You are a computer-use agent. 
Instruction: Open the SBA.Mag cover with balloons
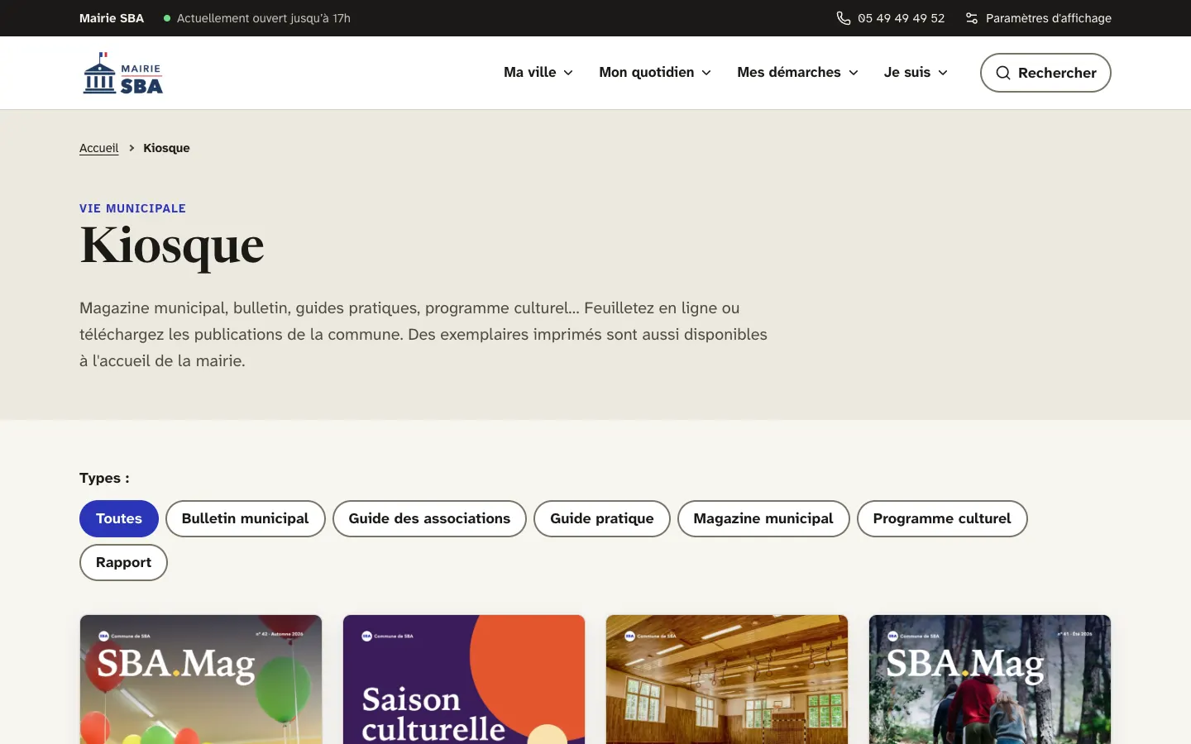point(201,680)
